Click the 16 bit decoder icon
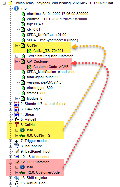The width and height of the screenshot is (120, 187). tap(17, 157)
